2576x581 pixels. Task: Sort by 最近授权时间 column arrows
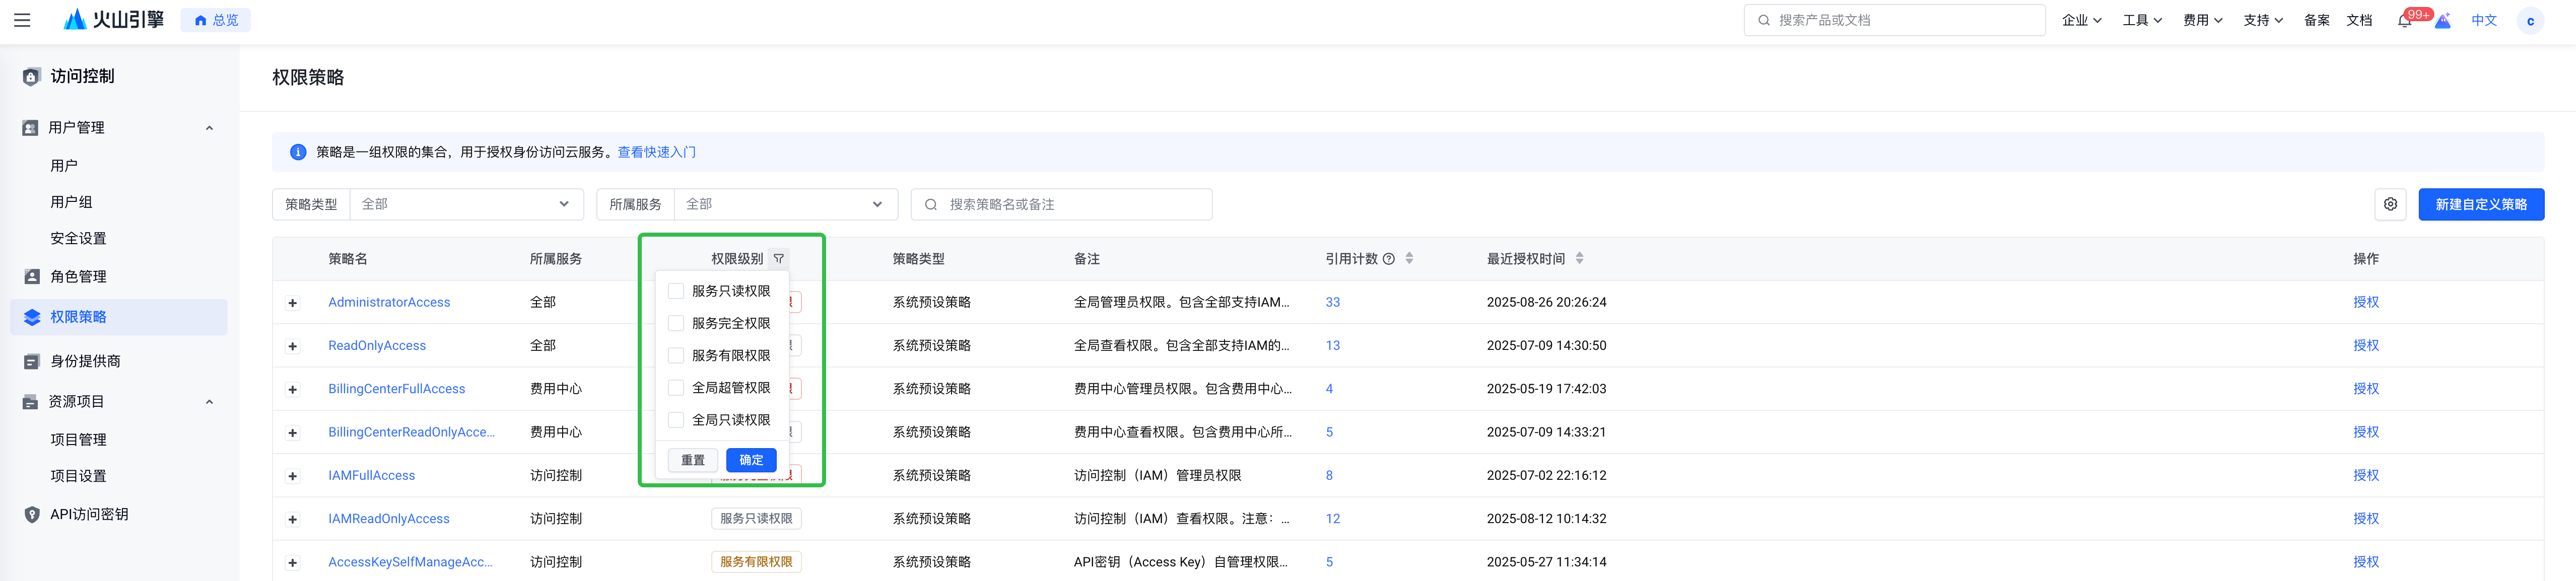pyautogui.click(x=1579, y=258)
